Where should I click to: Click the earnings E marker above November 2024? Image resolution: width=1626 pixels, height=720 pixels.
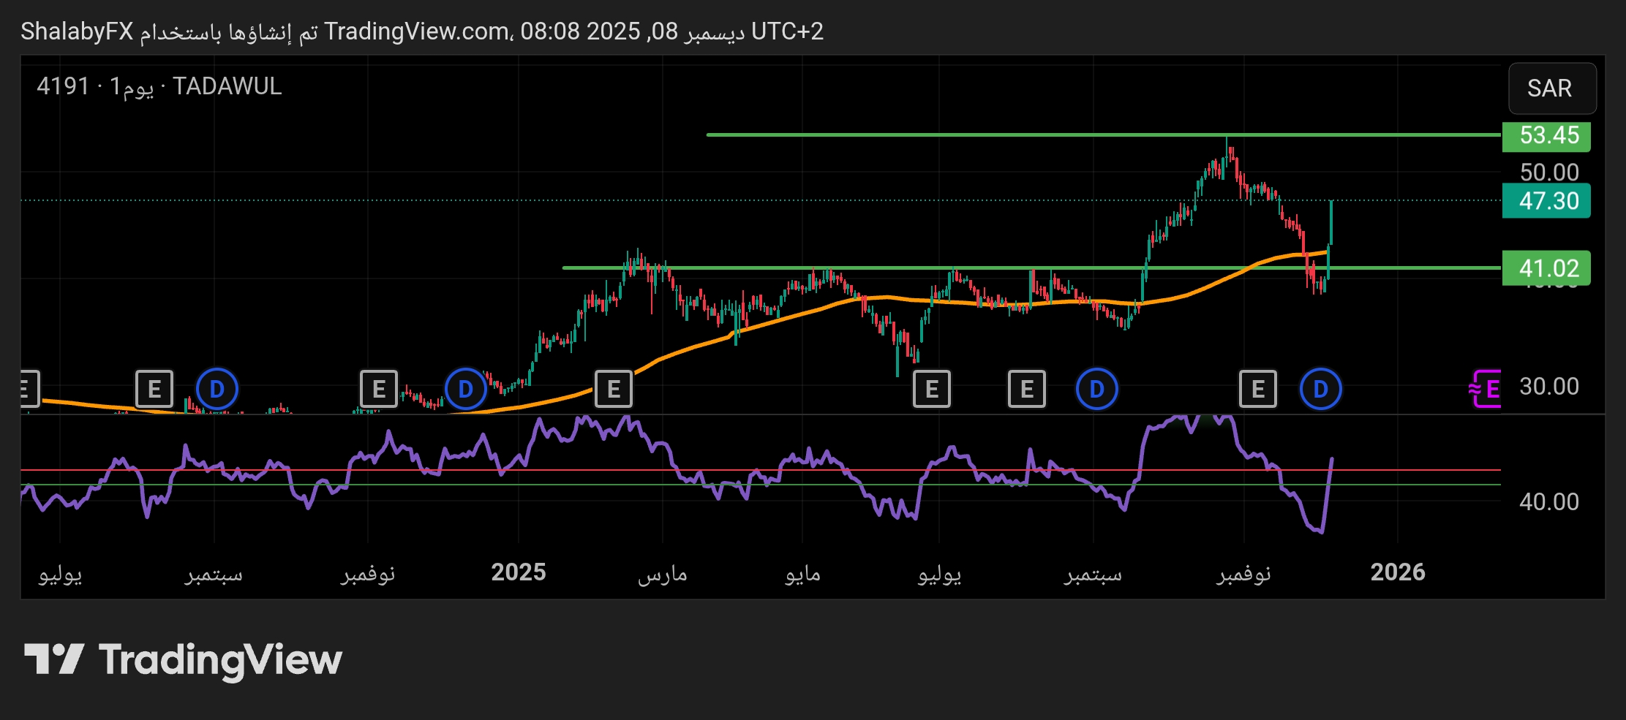tap(379, 389)
